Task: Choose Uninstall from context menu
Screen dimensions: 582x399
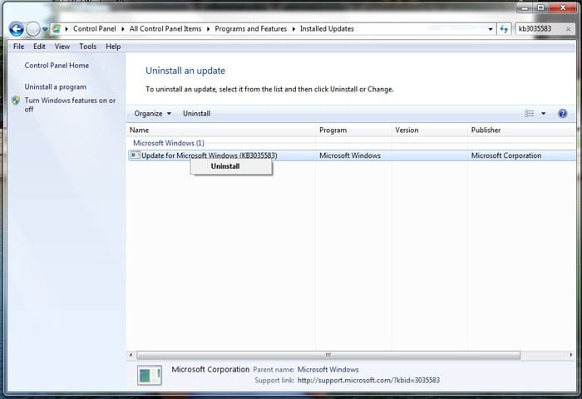Action: click(231, 166)
